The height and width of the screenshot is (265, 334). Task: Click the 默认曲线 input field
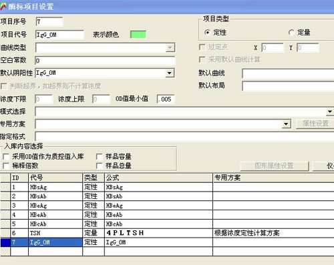point(288,73)
